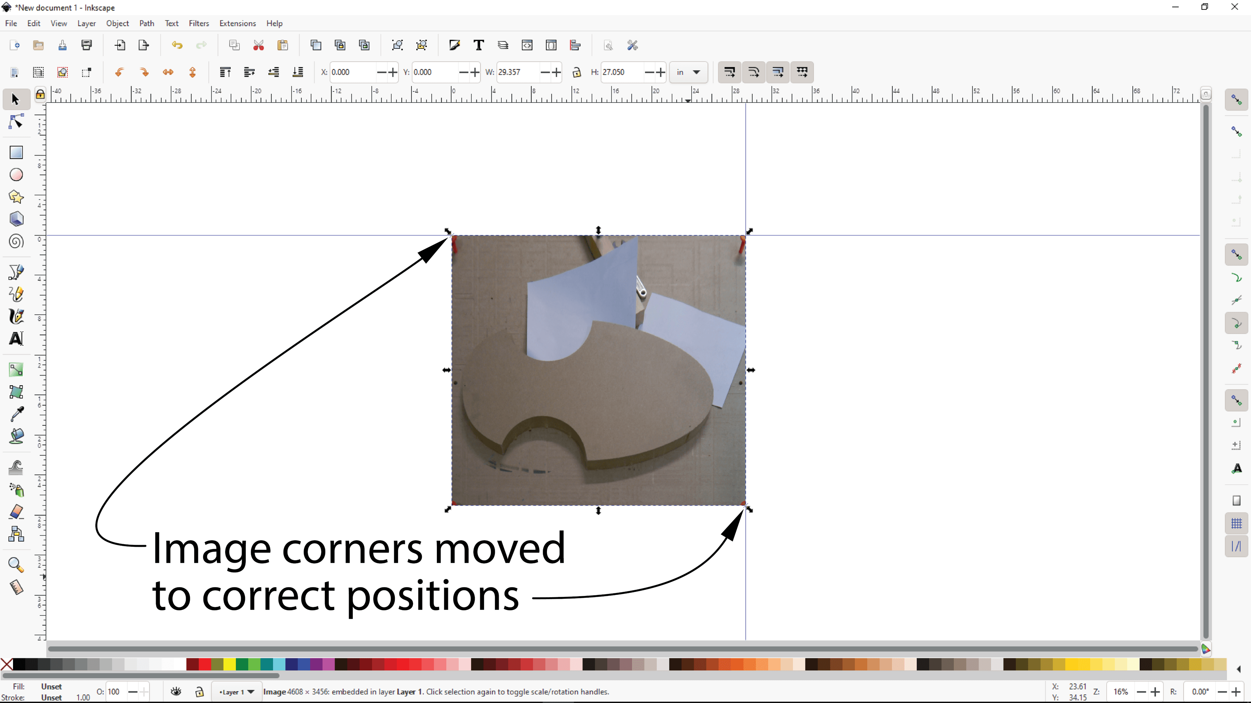The height and width of the screenshot is (703, 1251).
Task: Open the Layer 1 selector dropdown
Action: [237, 691]
